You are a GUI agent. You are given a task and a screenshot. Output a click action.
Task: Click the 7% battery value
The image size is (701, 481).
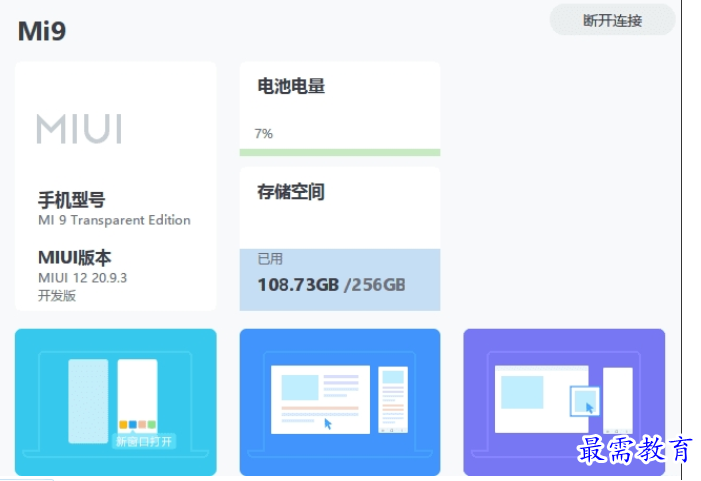click(x=263, y=133)
